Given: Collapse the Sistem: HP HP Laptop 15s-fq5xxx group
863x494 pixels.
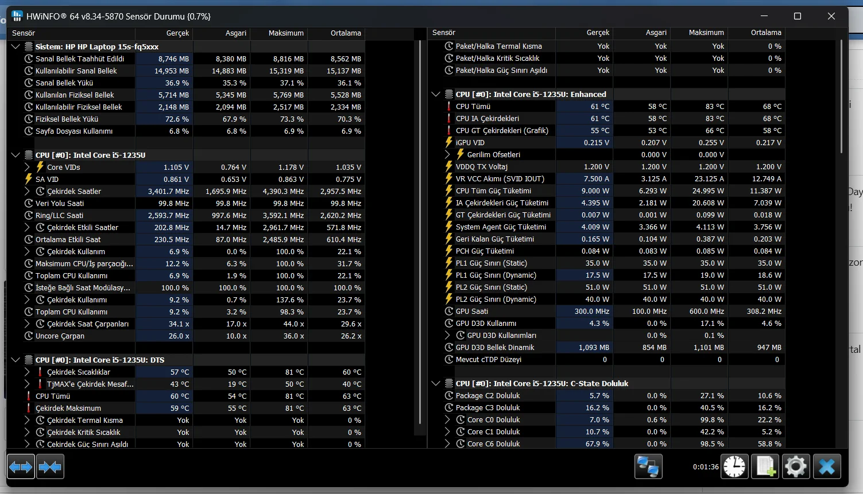Looking at the screenshot, I should 16,46.
